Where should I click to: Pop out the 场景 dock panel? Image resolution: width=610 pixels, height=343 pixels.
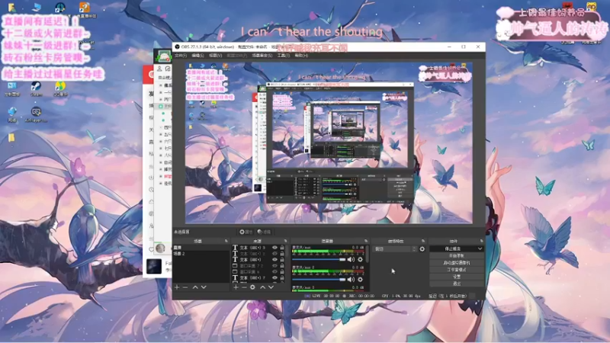[x=226, y=241]
